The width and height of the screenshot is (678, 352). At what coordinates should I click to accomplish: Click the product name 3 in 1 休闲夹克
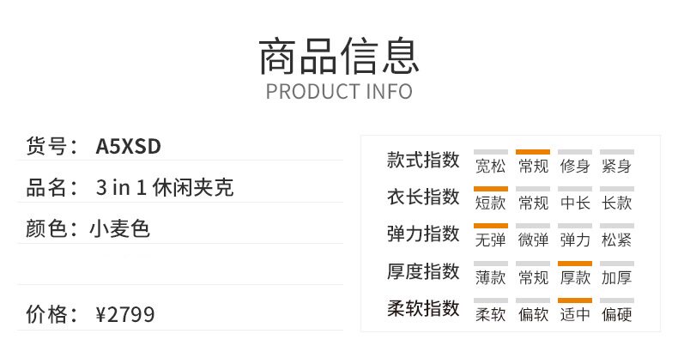coord(165,188)
